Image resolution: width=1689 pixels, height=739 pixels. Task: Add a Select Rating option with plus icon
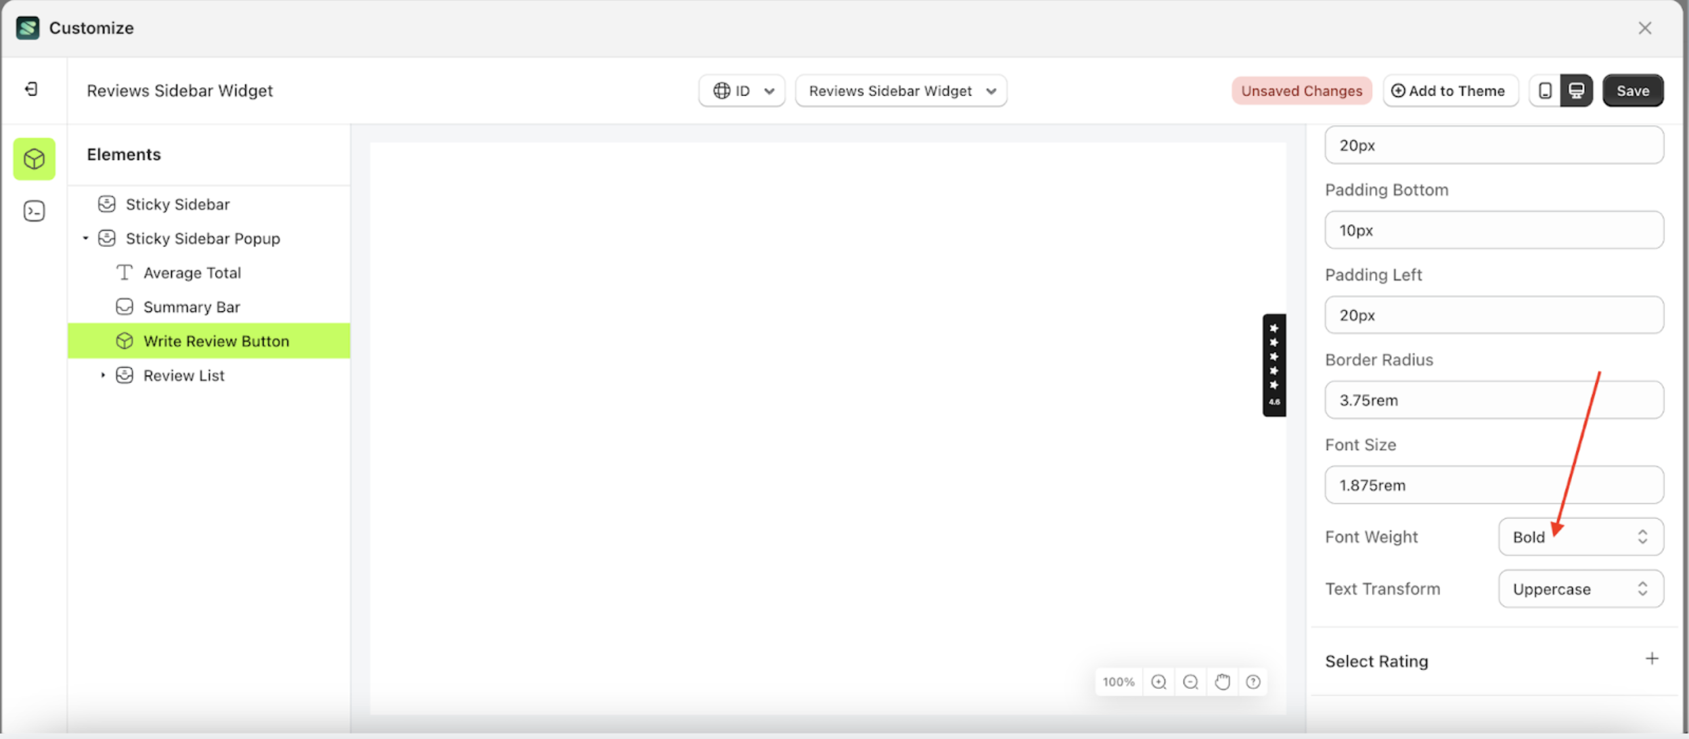pos(1652,658)
